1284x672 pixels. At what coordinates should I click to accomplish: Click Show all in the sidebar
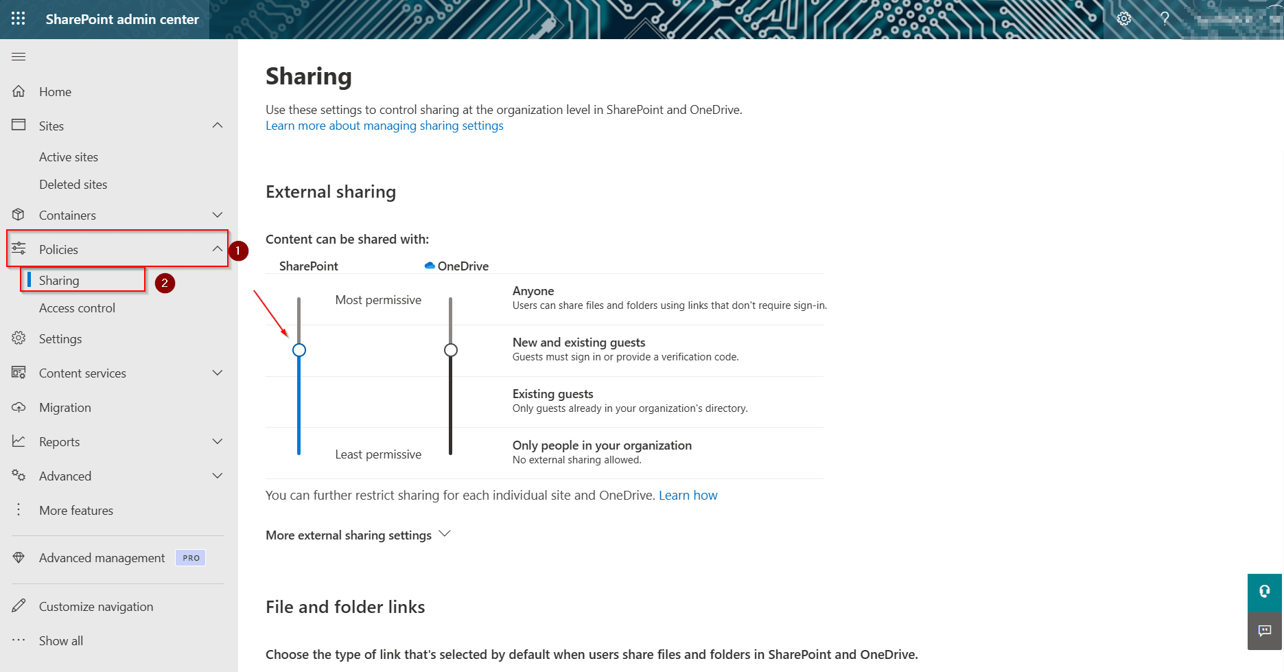click(x=60, y=640)
